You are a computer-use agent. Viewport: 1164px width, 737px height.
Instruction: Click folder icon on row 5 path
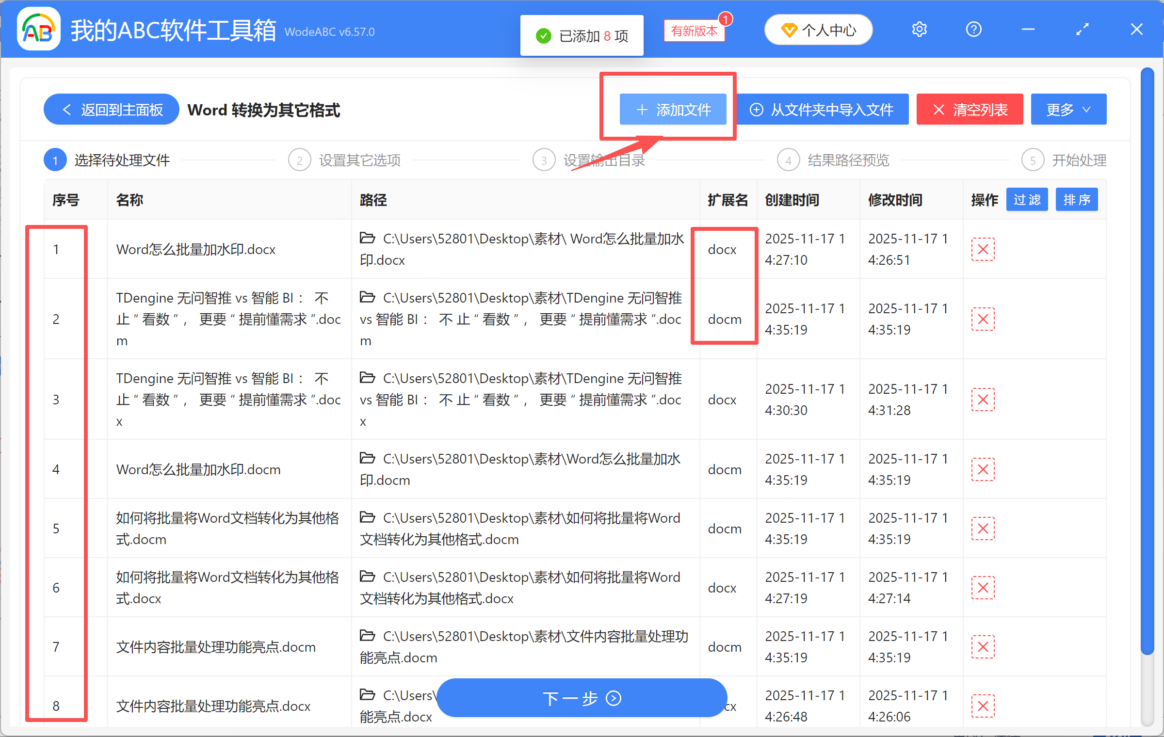coord(367,517)
